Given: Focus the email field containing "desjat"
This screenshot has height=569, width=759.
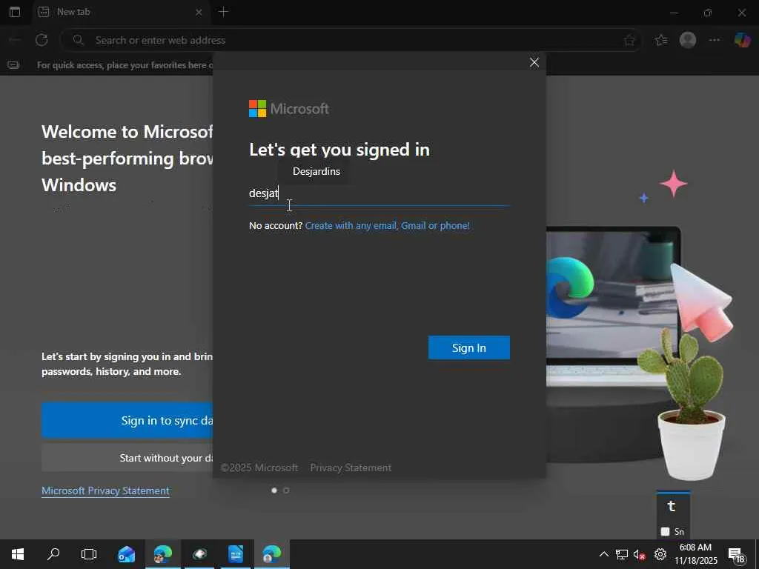Looking at the screenshot, I should click(379, 193).
